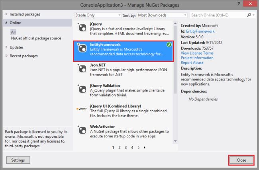Select the EntityFramework package title
The height and width of the screenshot is (170, 259).
tap(105, 45)
